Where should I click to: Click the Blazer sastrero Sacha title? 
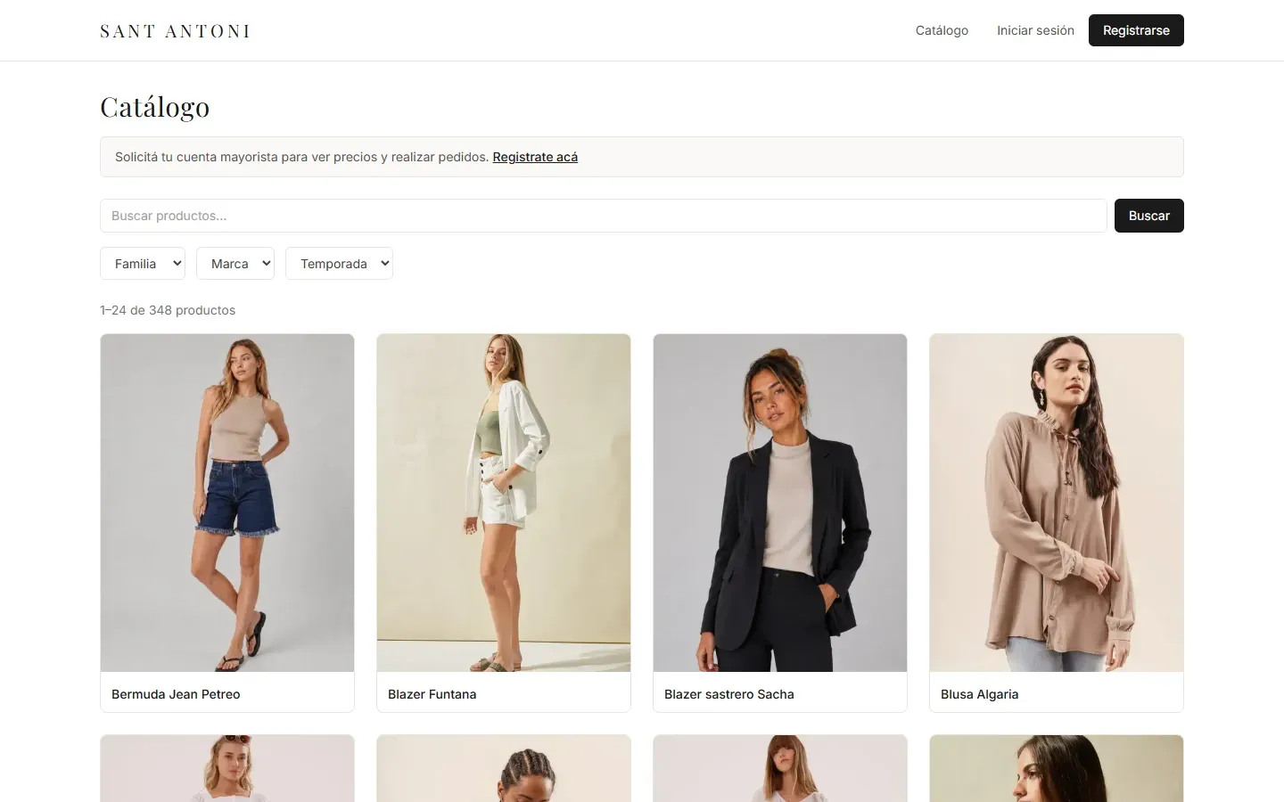pos(728,694)
